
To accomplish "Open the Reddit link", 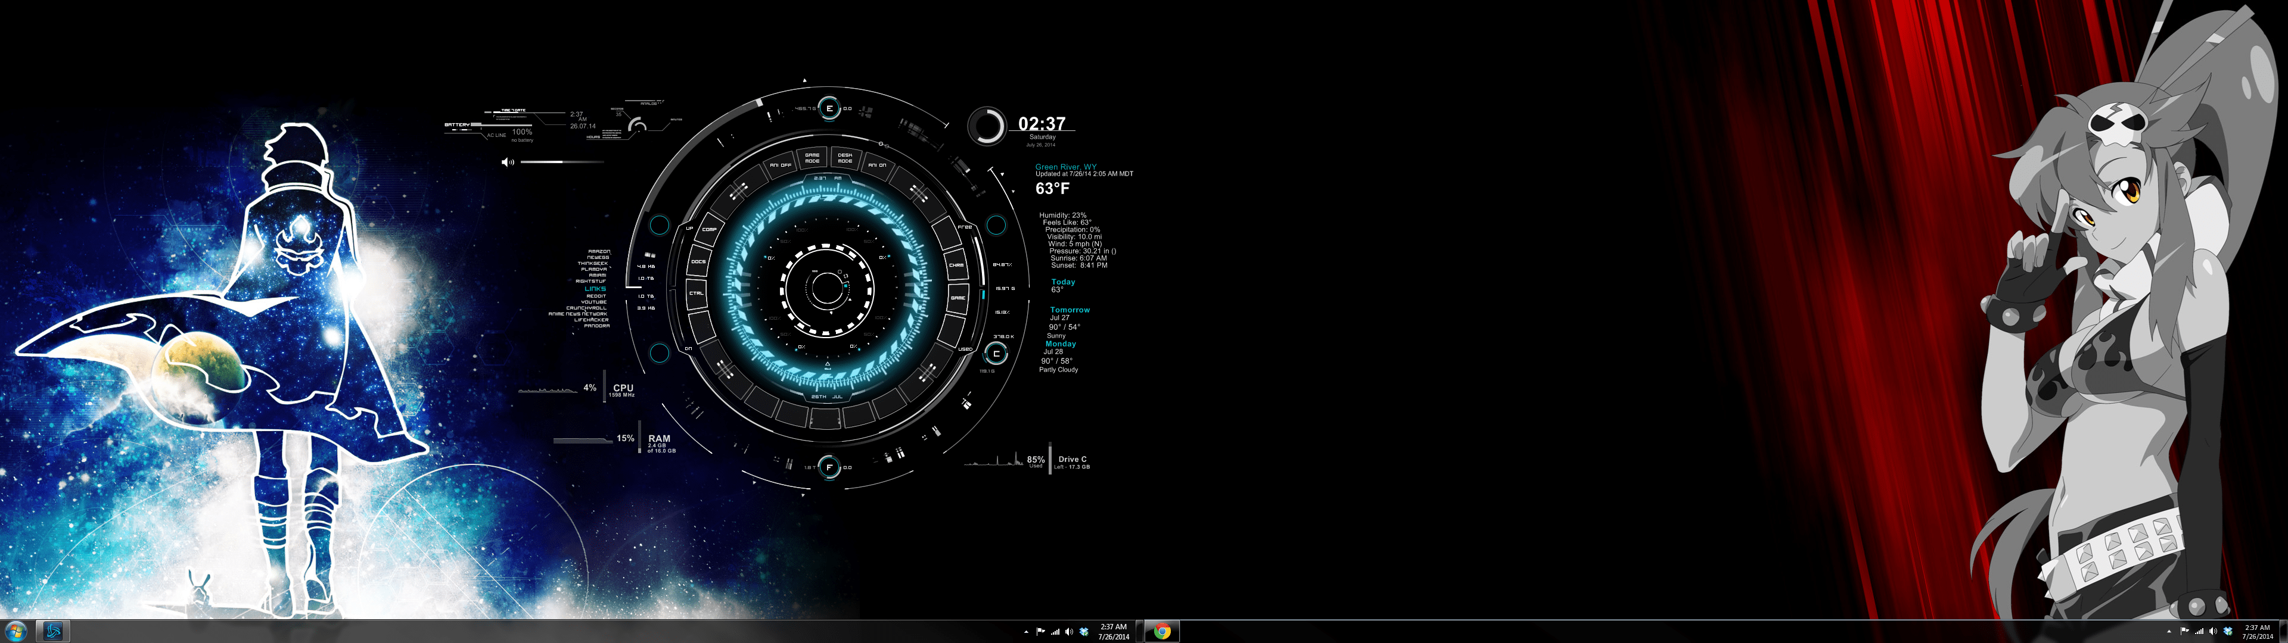I will pos(596,296).
